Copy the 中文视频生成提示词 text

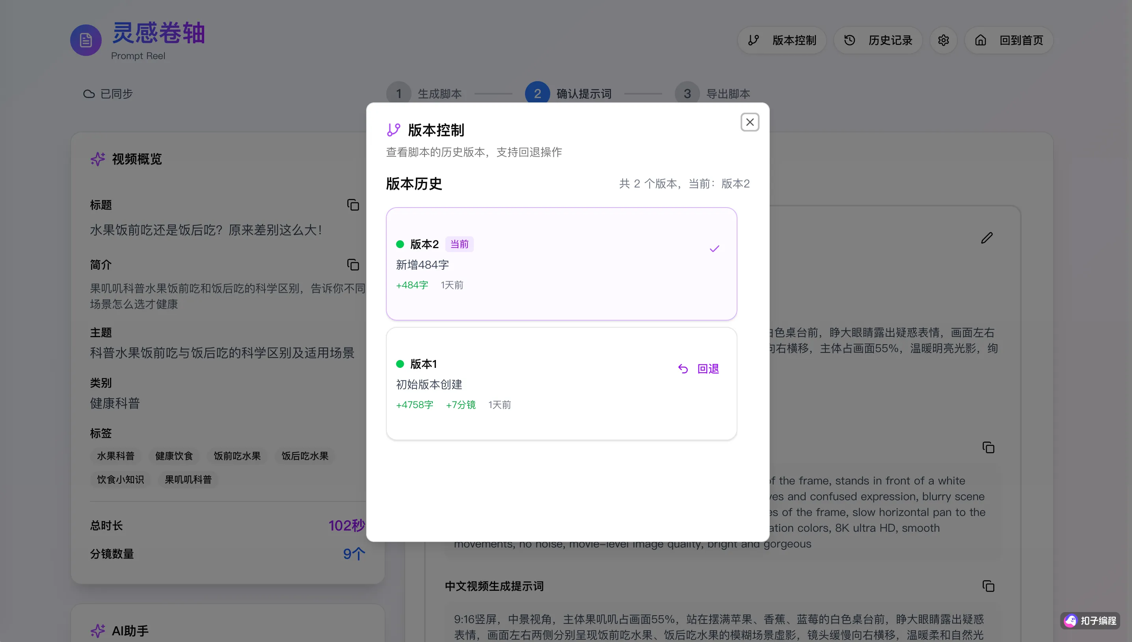[x=988, y=586]
